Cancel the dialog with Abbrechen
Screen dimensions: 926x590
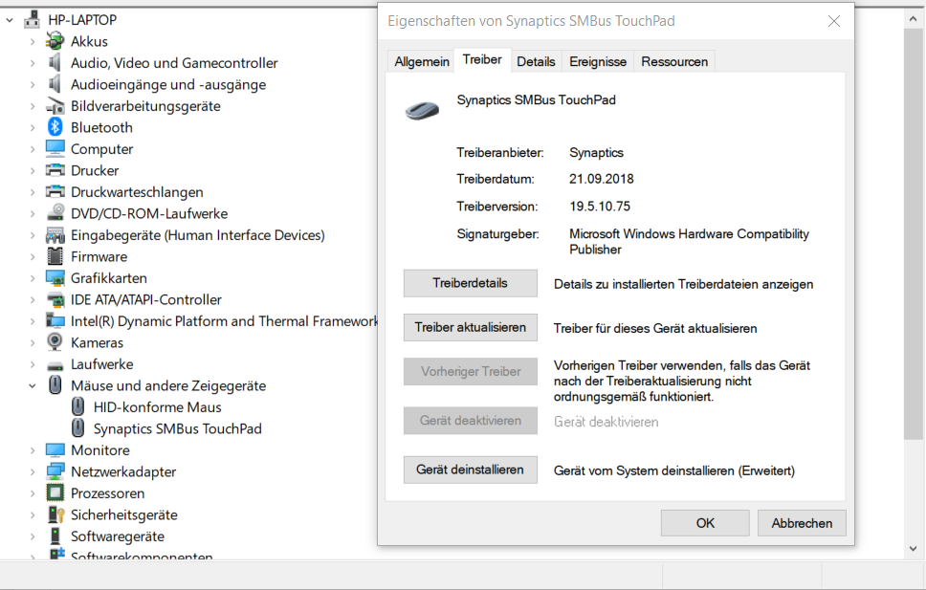click(802, 523)
